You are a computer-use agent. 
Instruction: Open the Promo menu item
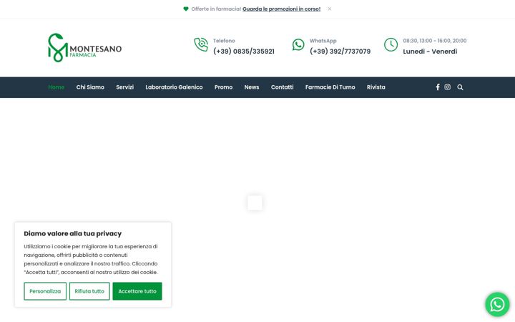[223, 87]
